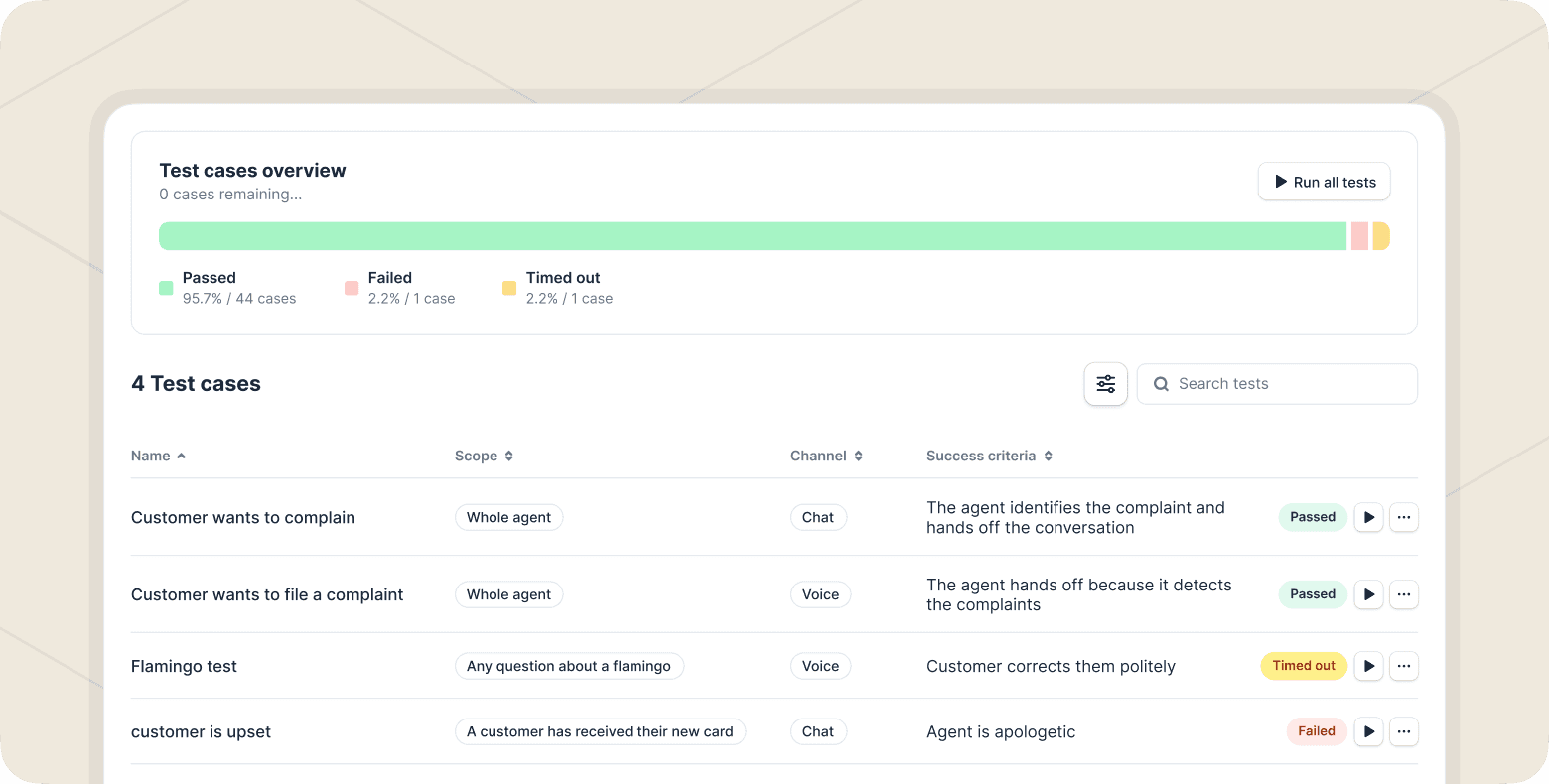1549x784 pixels.
Task: Click Voice tag on Flamingo test row
Action: pyautogui.click(x=820, y=666)
